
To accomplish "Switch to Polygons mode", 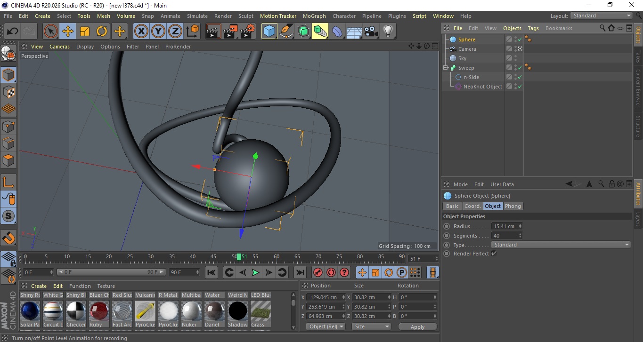I will pos(8,160).
